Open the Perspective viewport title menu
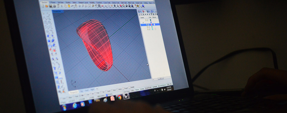Screen dimensions: 287x113 click(x=58, y=11)
